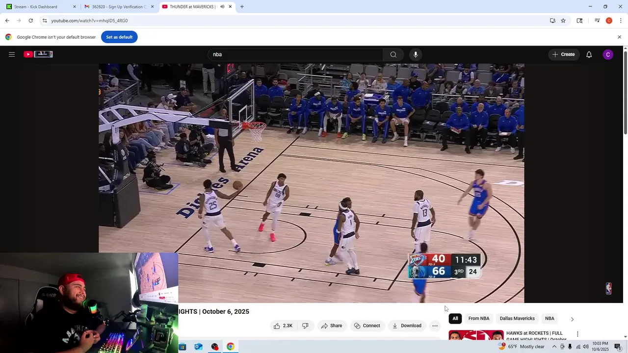Click the Connect button

pos(367,326)
